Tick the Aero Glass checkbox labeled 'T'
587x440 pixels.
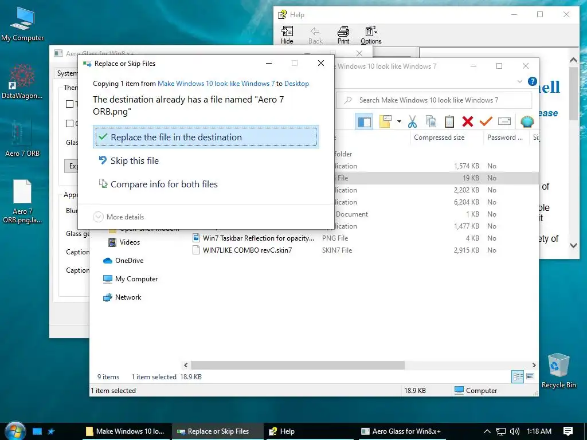coord(69,104)
